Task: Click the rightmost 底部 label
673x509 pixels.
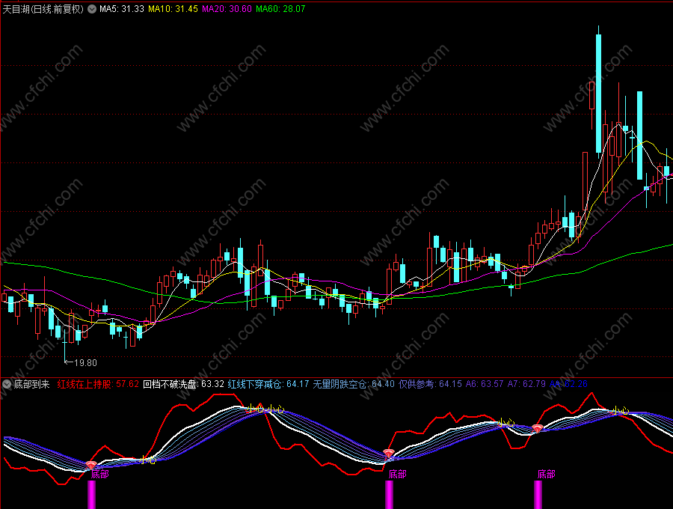Action: (x=547, y=475)
